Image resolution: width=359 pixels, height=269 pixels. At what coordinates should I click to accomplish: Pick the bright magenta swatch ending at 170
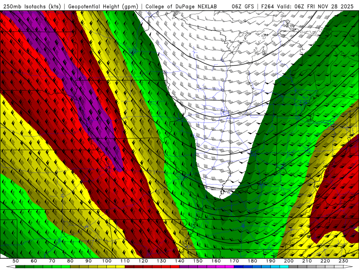coord(229,267)
